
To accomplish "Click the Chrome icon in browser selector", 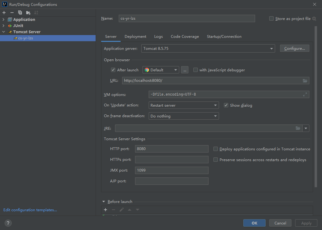I will [147, 70].
